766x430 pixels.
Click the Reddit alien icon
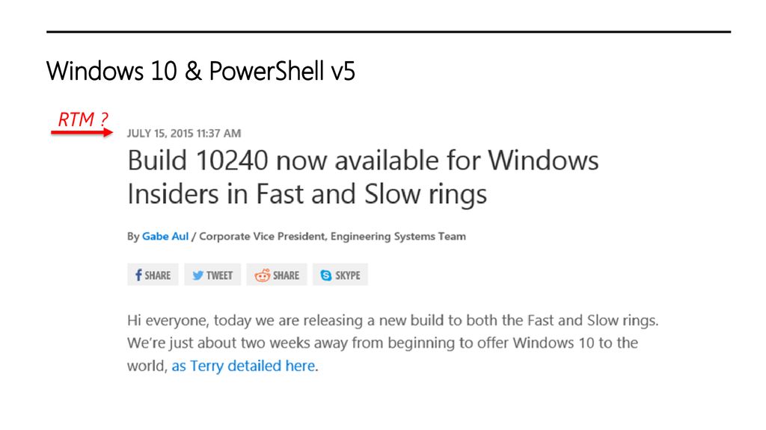point(262,275)
